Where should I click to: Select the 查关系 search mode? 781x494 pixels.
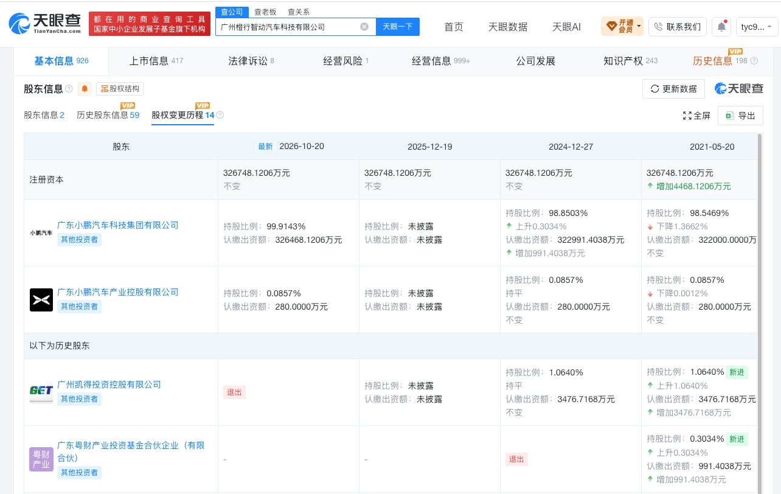pyautogui.click(x=299, y=12)
